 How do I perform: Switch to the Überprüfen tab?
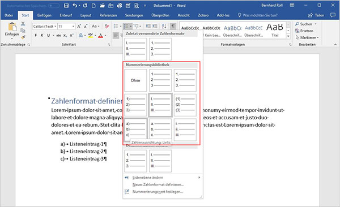[160, 15]
